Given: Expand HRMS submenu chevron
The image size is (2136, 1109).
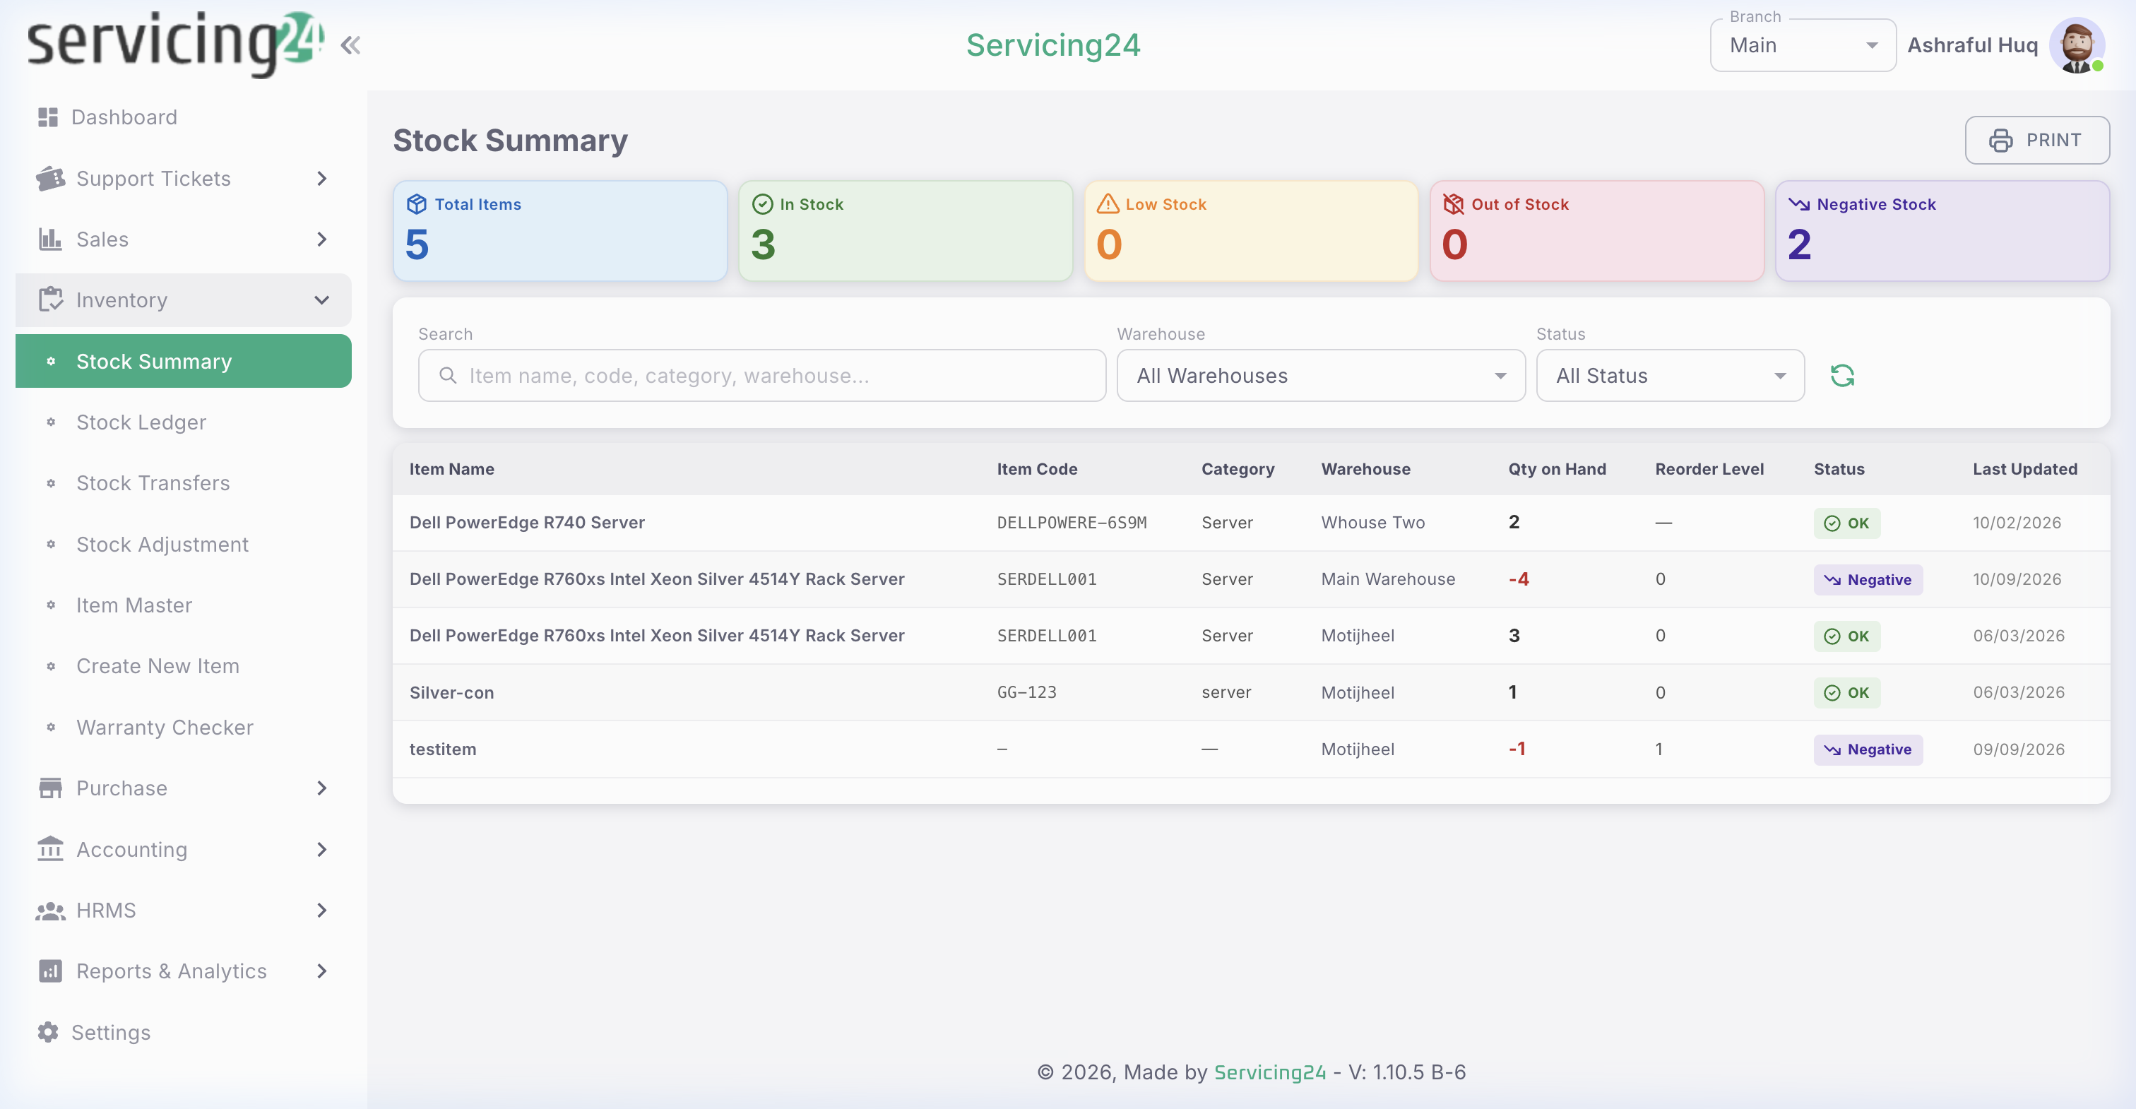Looking at the screenshot, I should pyautogui.click(x=321, y=910).
